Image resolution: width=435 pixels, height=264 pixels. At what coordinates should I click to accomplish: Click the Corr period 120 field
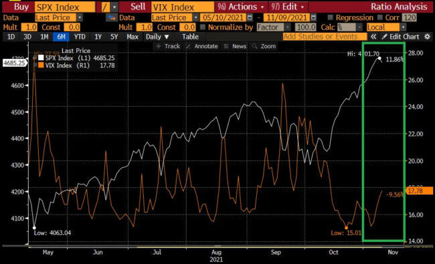coord(409,18)
